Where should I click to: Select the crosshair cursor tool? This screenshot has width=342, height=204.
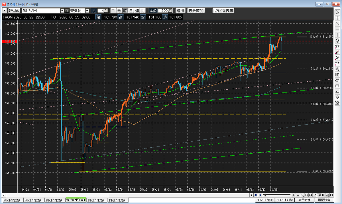pos(337,18)
